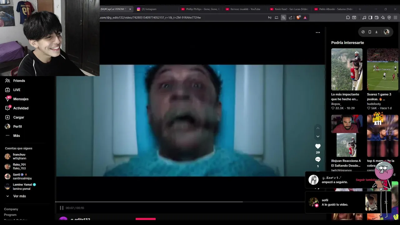The width and height of the screenshot is (400, 225).
Task: Switch to Pablo Alborán - Saturno tab
Action: pyautogui.click(x=333, y=9)
